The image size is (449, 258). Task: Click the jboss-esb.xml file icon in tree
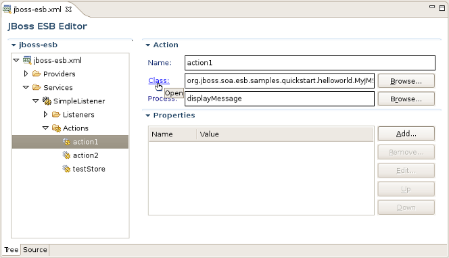point(27,60)
